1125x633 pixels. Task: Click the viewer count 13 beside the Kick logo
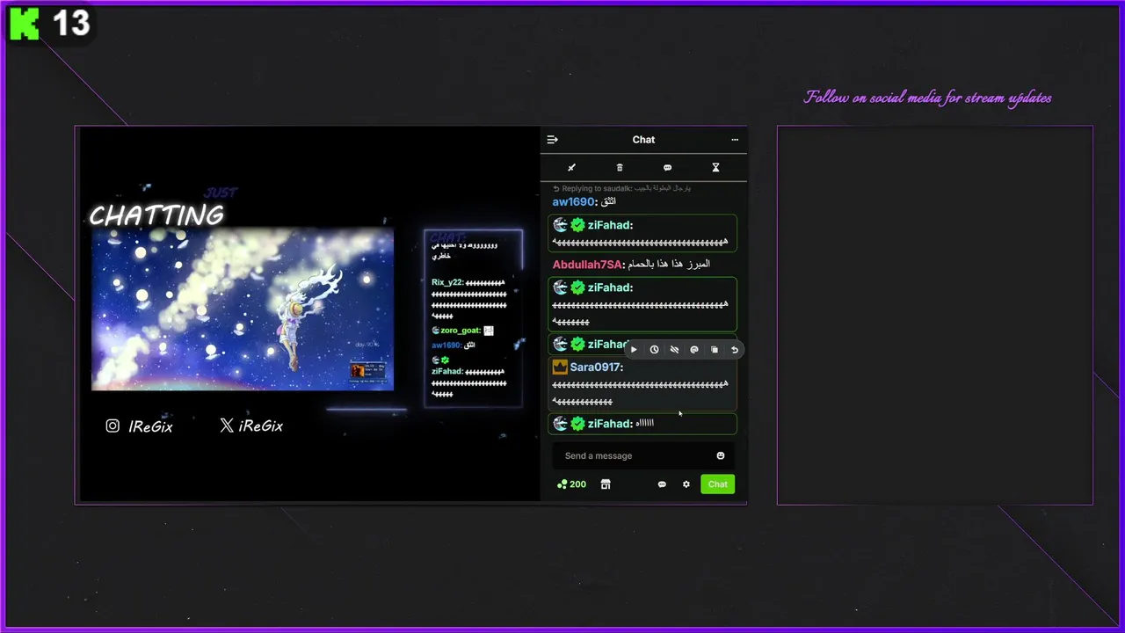(71, 24)
